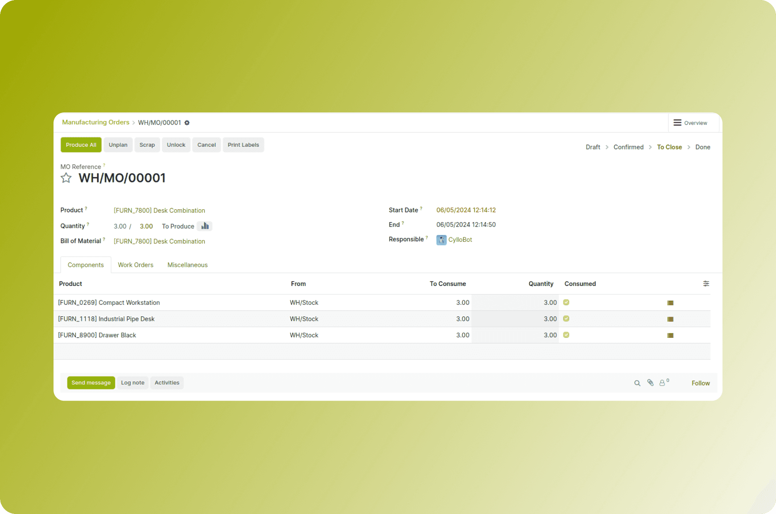This screenshot has height=514, width=776.
Task: Open followers icon showing 0
Action: tap(664, 382)
